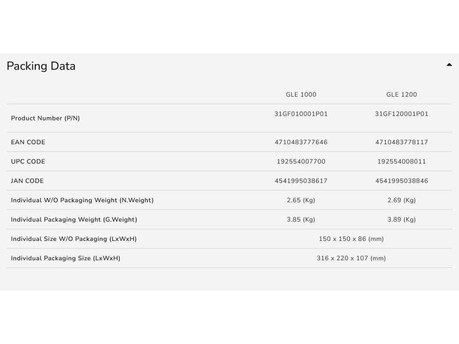Image resolution: width=459 pixels, height=344 pixels.
Task: Select JAN code 4541995038617
Action: 301,181
